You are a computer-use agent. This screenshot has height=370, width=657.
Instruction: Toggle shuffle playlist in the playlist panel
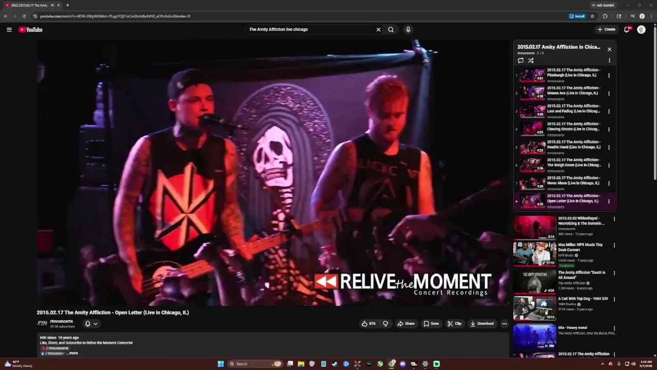point(531,60)
